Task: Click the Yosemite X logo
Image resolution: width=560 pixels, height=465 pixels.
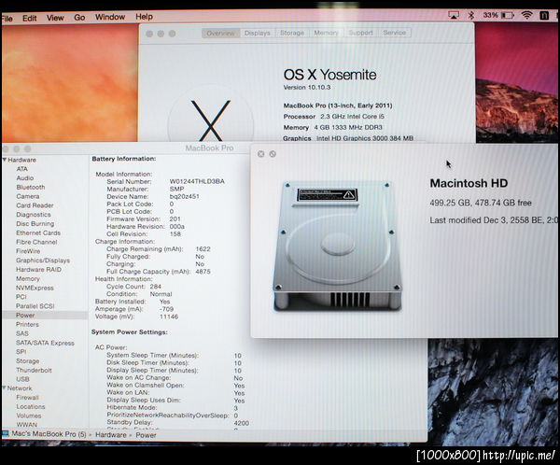Action: point(211,120)
